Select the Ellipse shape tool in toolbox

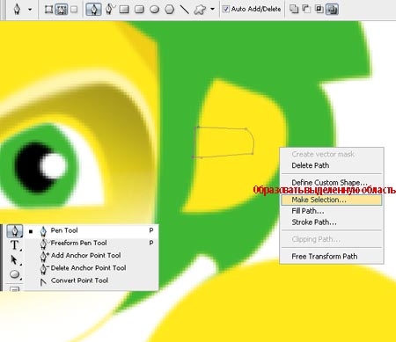14,274
